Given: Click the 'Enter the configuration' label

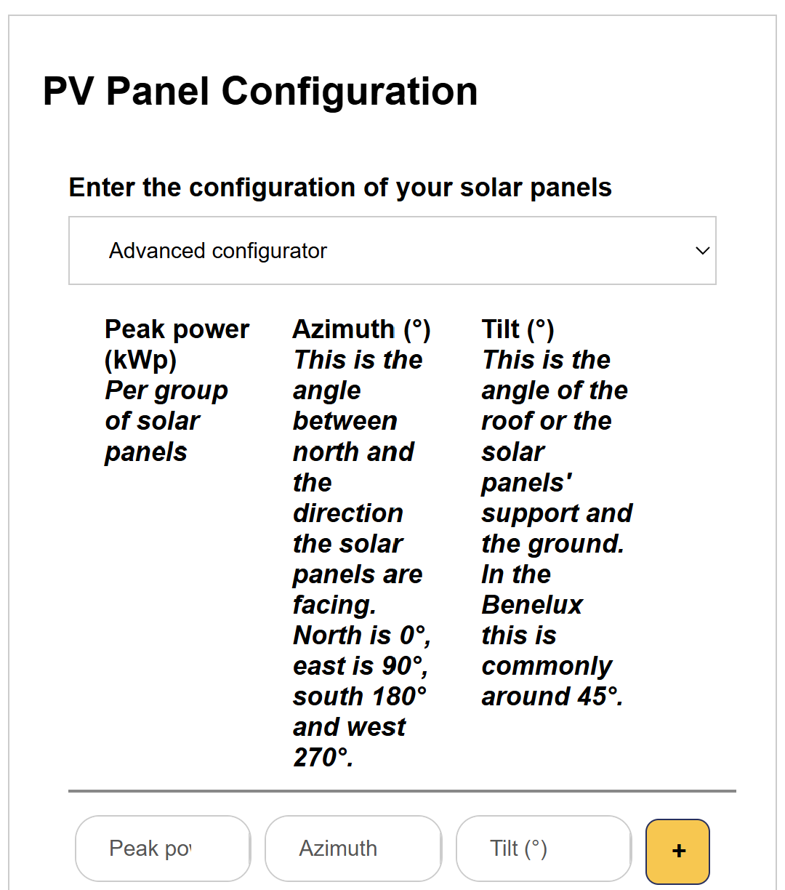Looking at the screenshot, I should point(340,188).
